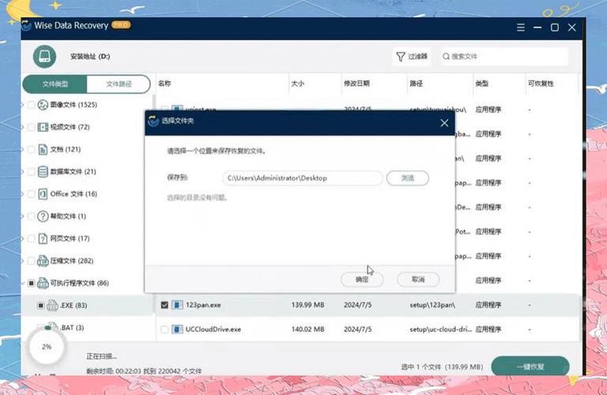Maximize the Wise Data Recovery window
The height and width of the screenshot is (395, 607).
click(554, 28)
